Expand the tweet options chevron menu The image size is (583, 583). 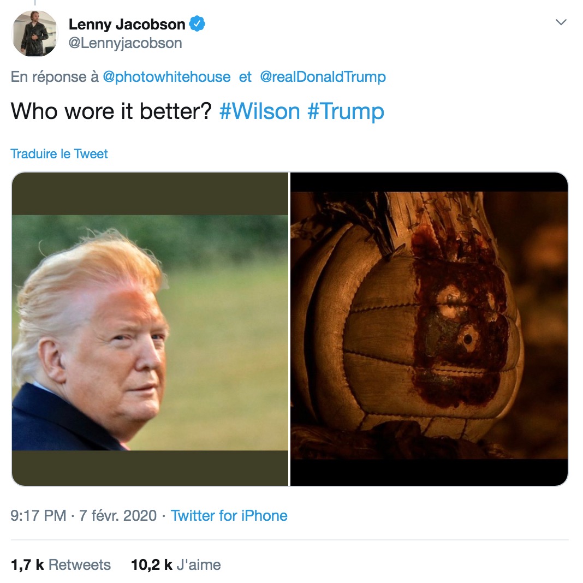[x=561, y=22]
